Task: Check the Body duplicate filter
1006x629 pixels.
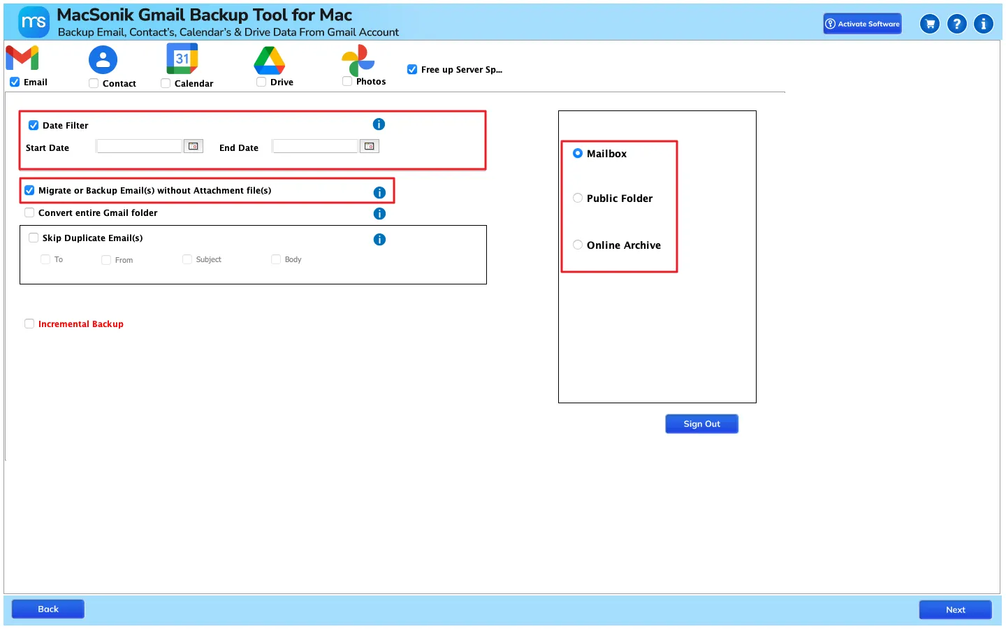Action: click(276, 259)
